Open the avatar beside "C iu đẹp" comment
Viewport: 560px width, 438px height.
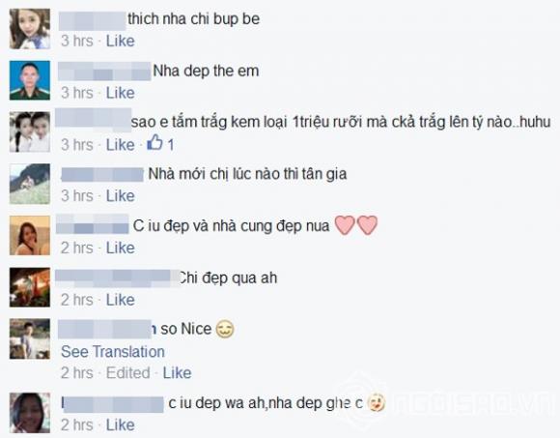[30, 235]
